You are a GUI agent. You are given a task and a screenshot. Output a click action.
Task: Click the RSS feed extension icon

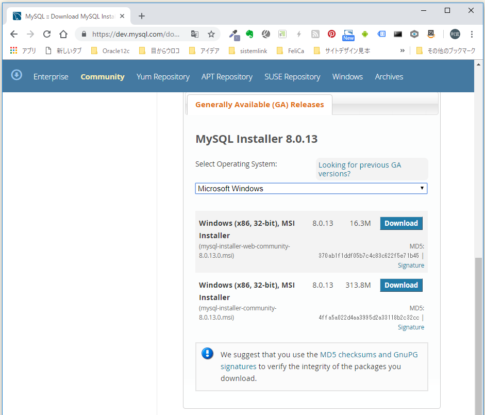315,34
